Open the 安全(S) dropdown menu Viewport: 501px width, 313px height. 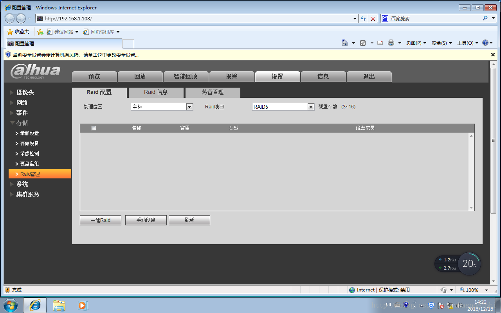pyautogui.click(x=442, y=43)
